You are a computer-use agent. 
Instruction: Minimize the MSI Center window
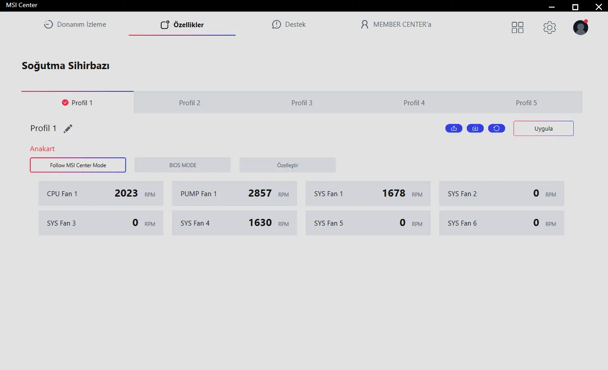point(552,7)
